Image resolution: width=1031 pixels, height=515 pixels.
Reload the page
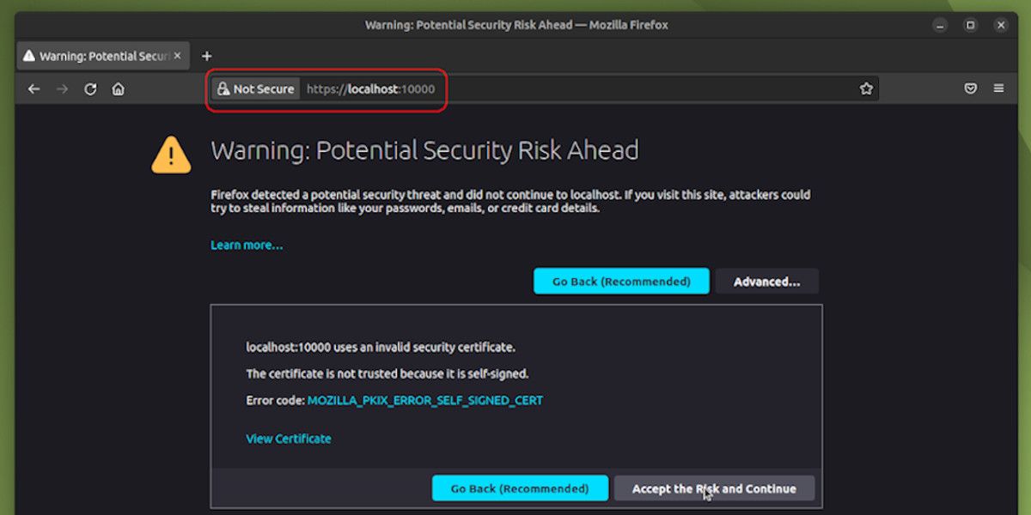90,88
